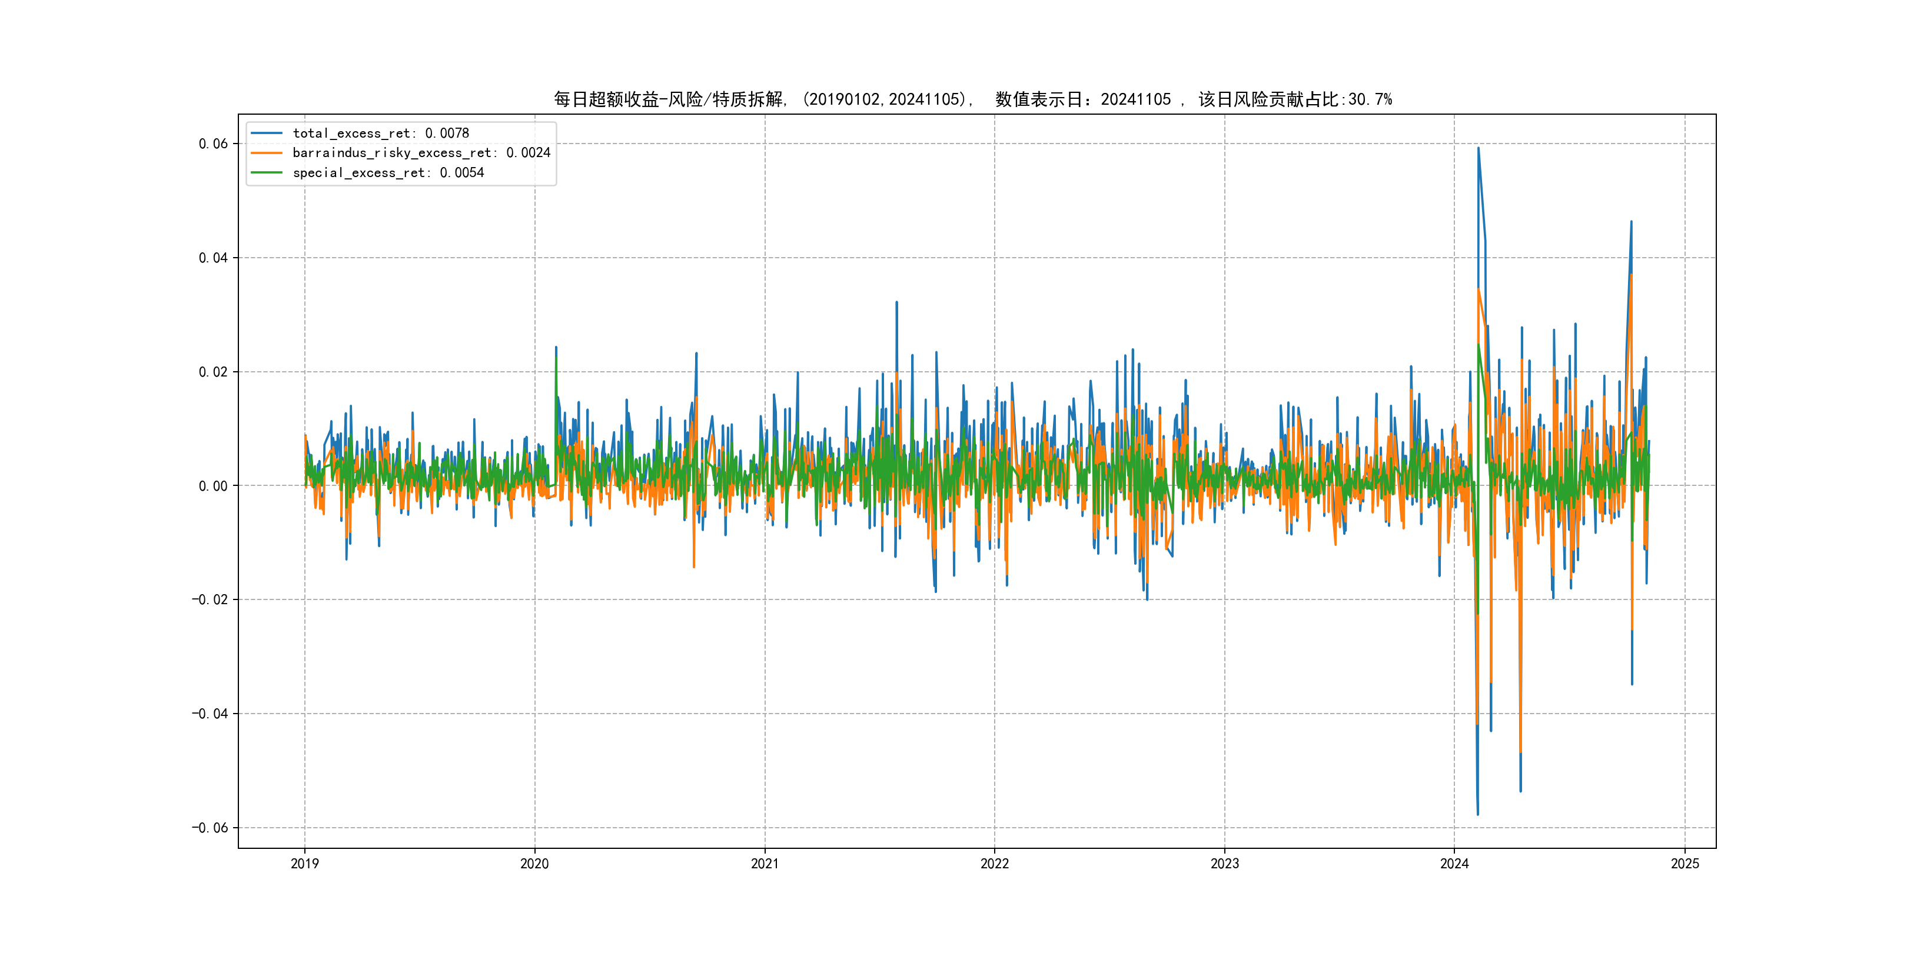1907x953 pixels.
Task: Click the -0.06 y-axis tick label
Action: [210, 828]
